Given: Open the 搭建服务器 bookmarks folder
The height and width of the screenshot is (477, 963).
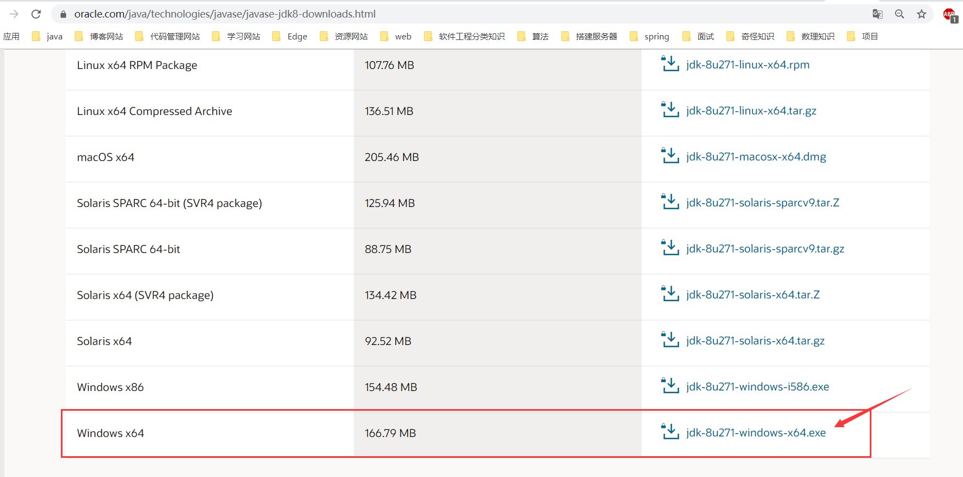Looking at the screenshot, I should 590,37.
